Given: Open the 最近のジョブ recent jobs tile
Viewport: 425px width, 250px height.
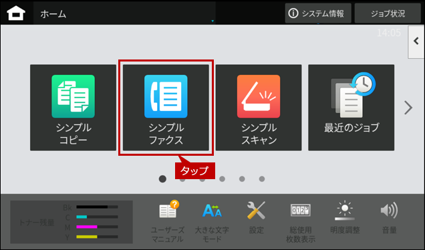Looking at the screenshot, I should click(x=351, y=108).
